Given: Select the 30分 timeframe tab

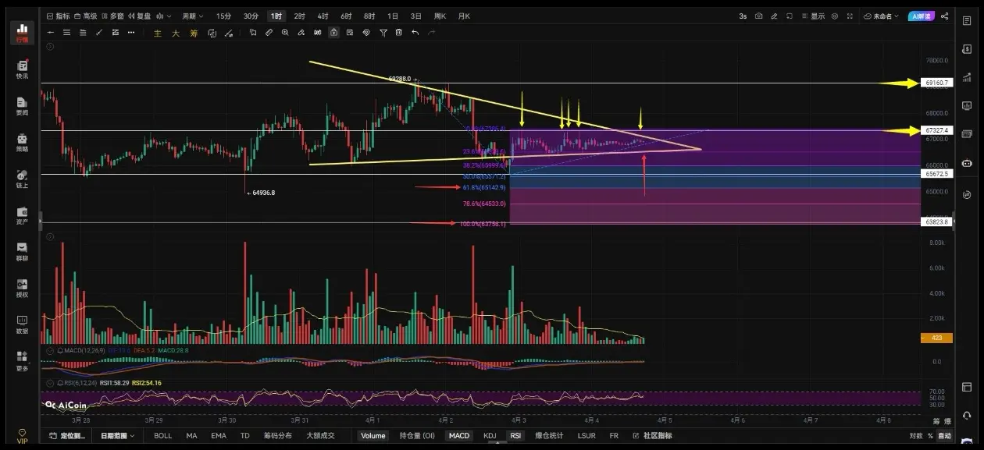Looking at the screenshot, I should 250,16.
